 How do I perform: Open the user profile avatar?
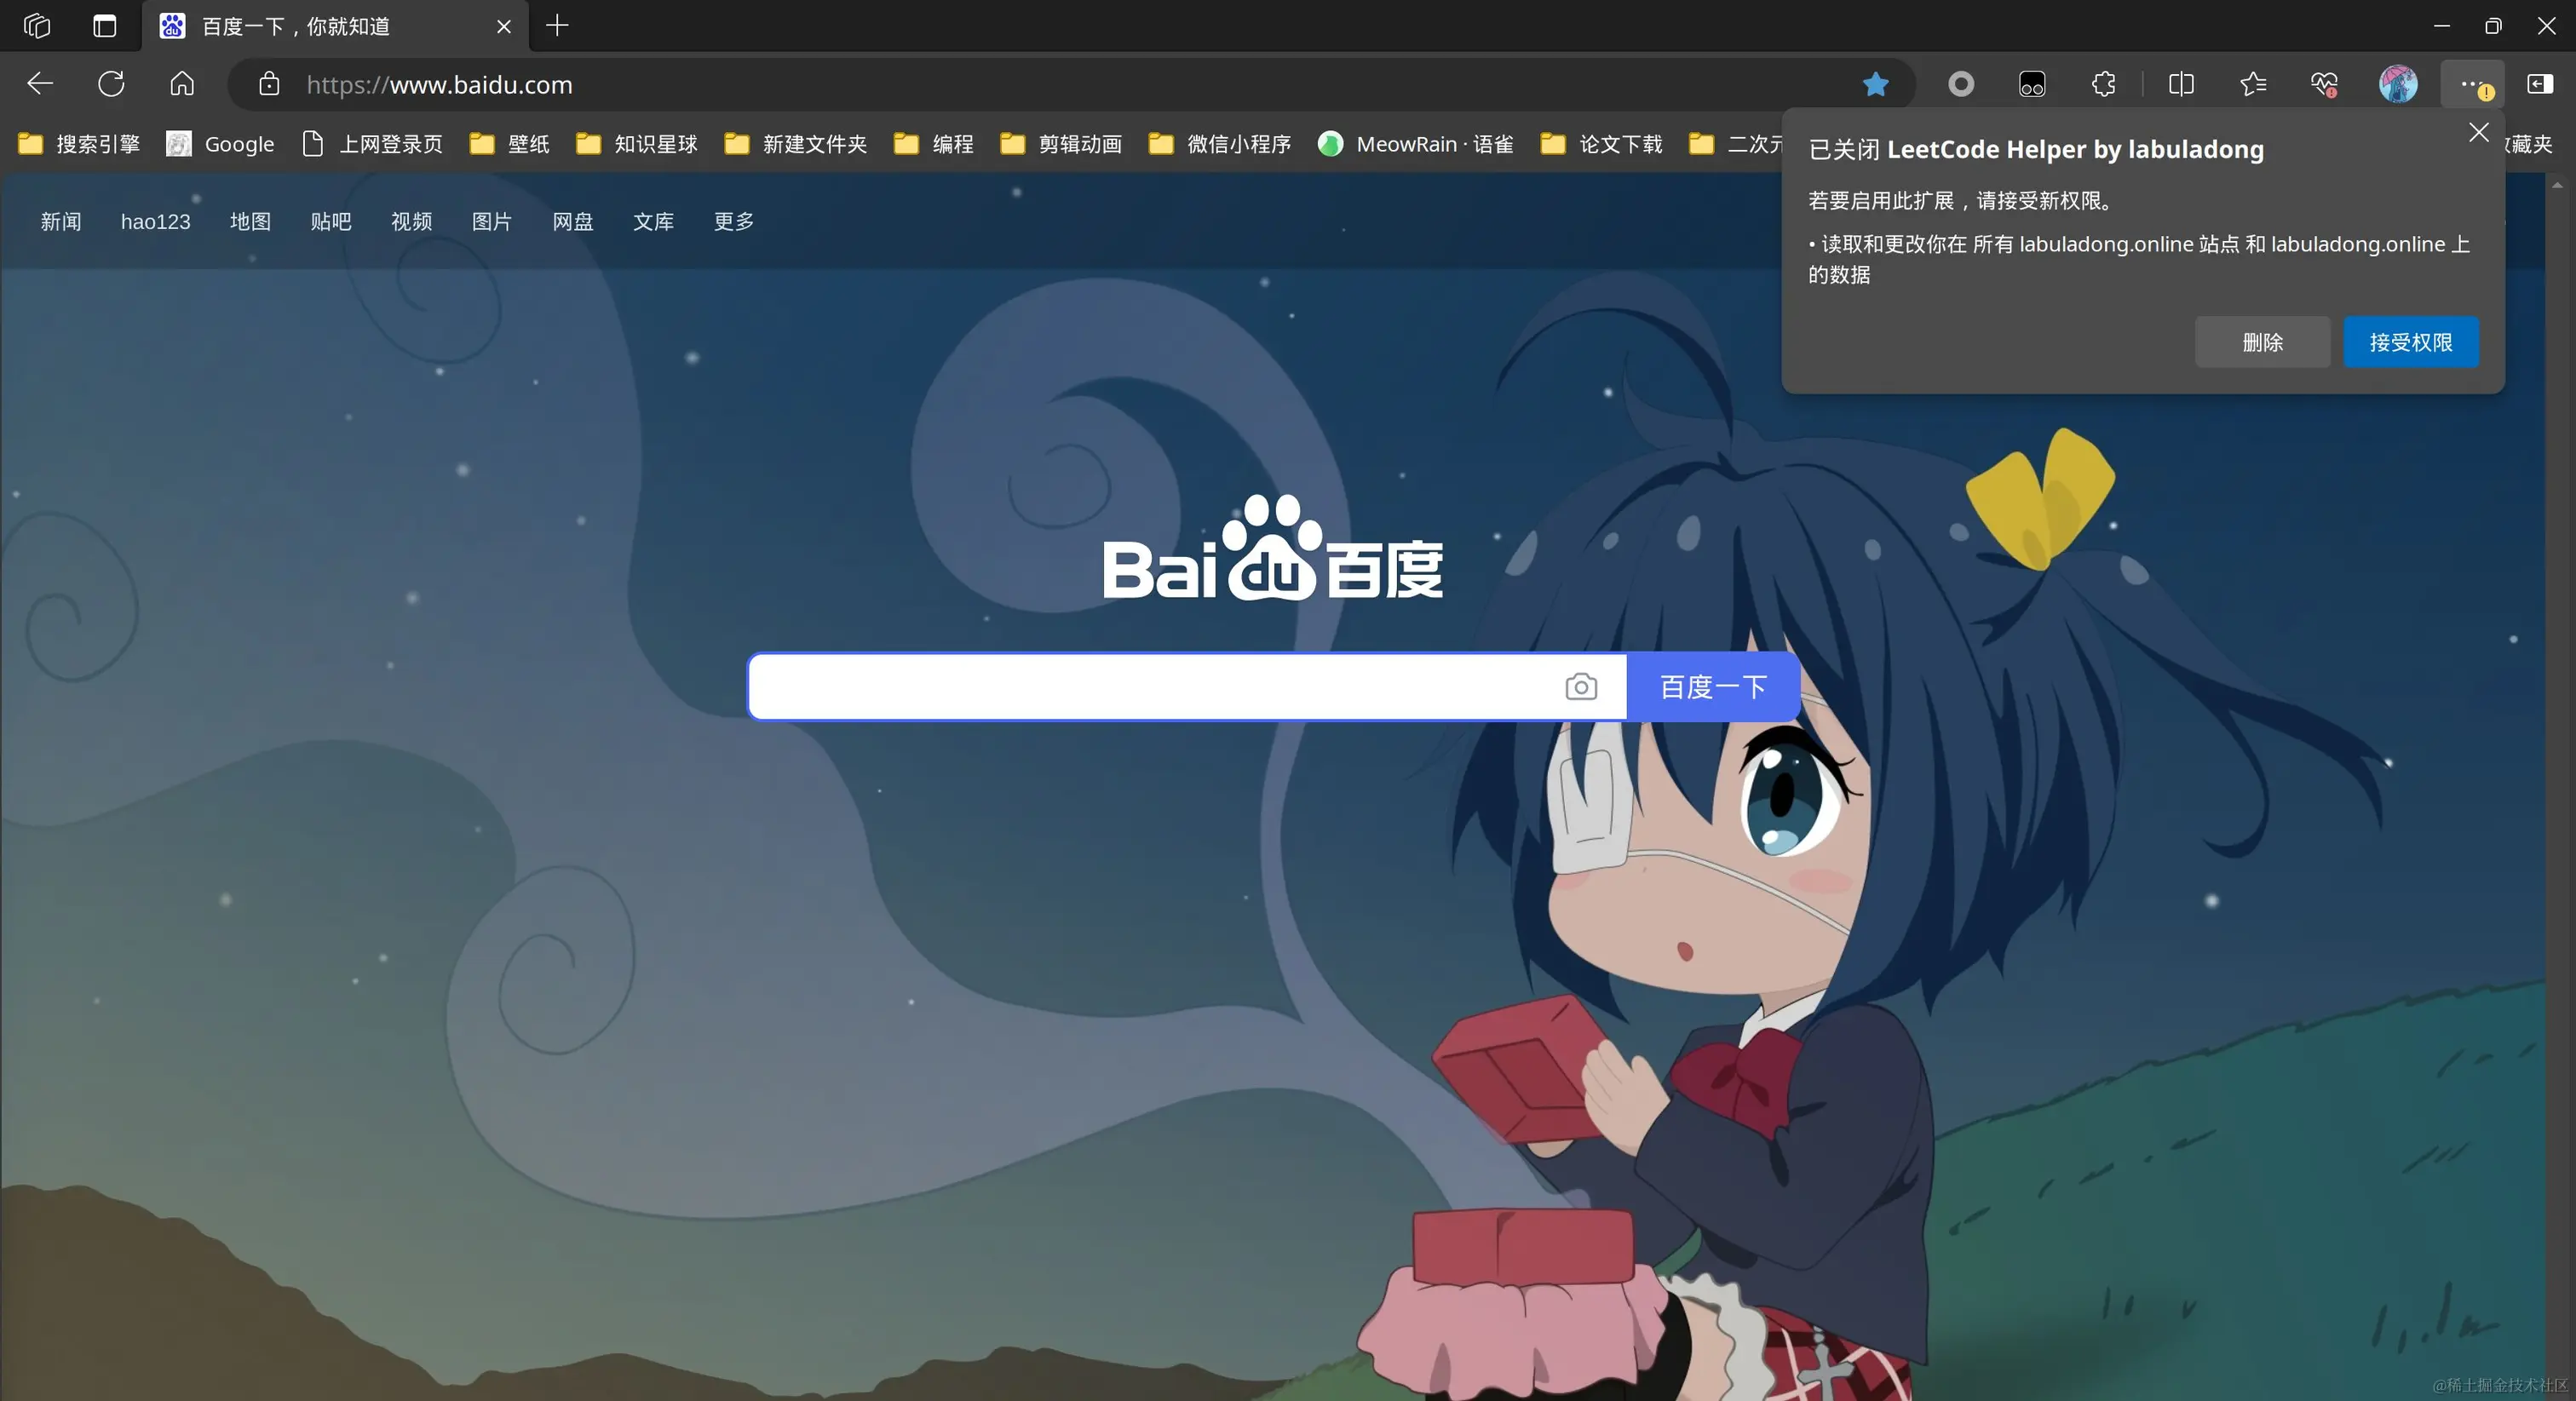(x=2398, y=84)
